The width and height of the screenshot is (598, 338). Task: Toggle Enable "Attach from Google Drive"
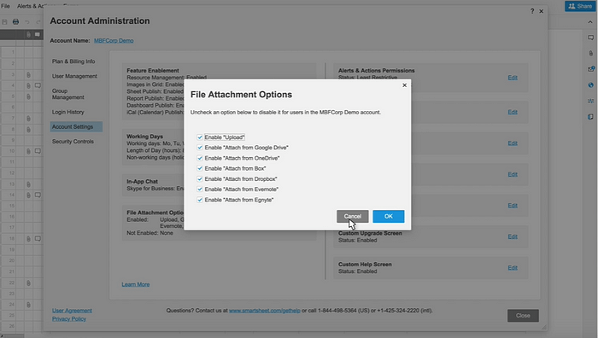pos(199,148)
